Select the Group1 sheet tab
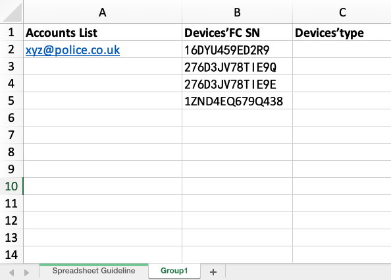This screenshot has width=391, height=280. point(174,271)
